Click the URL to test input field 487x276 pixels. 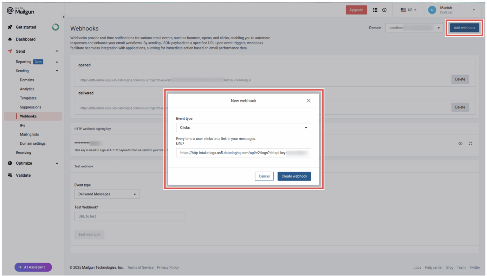[x=129, y=216]
